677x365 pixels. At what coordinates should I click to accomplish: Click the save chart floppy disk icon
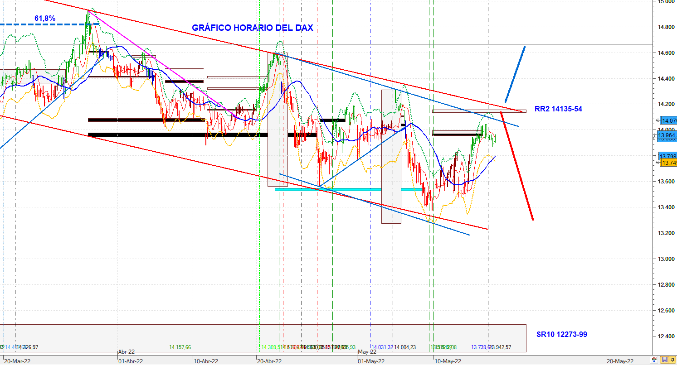click(664, 360)
